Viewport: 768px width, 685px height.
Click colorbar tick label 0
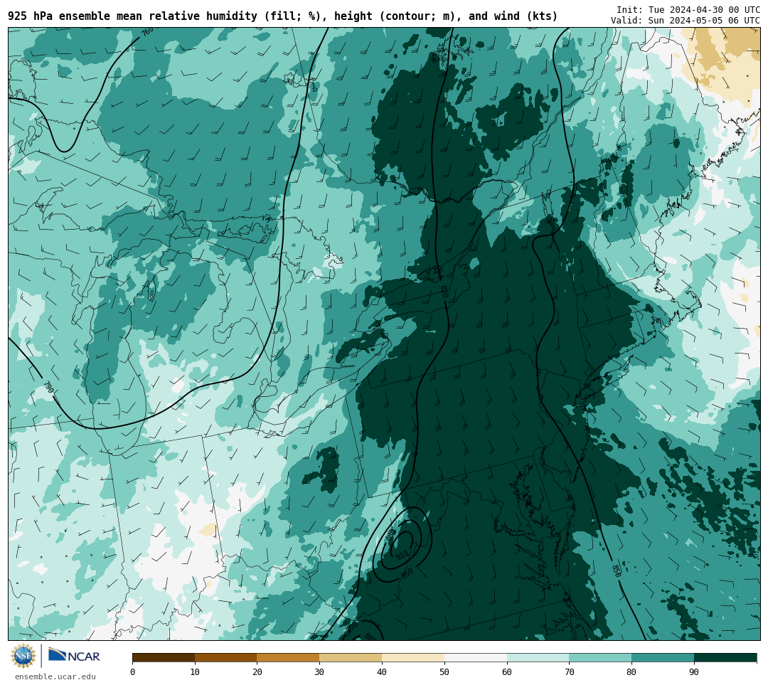click(133, 671)
